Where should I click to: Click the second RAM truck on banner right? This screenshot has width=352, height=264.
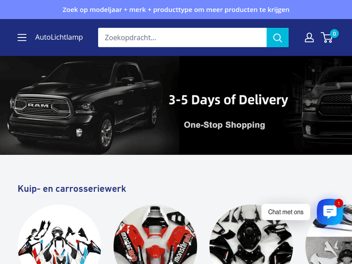click(x=327, y=106)
